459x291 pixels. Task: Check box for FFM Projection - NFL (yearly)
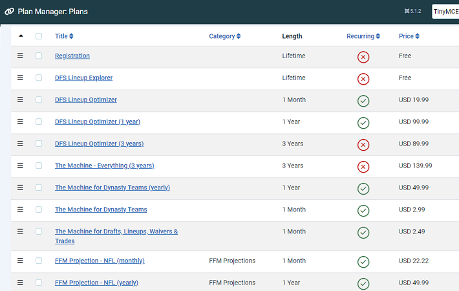[39, 283]
